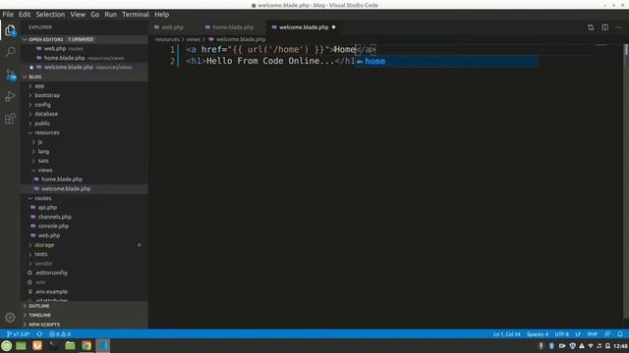Click the microphone tray icon
629x353 pixels.
[541, 346]
